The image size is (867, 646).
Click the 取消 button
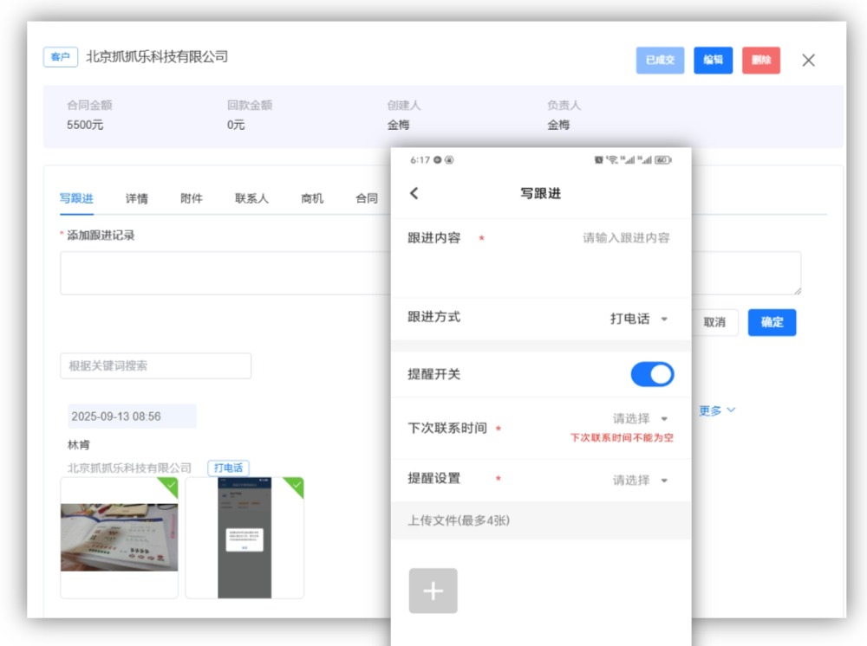[714, 322]
